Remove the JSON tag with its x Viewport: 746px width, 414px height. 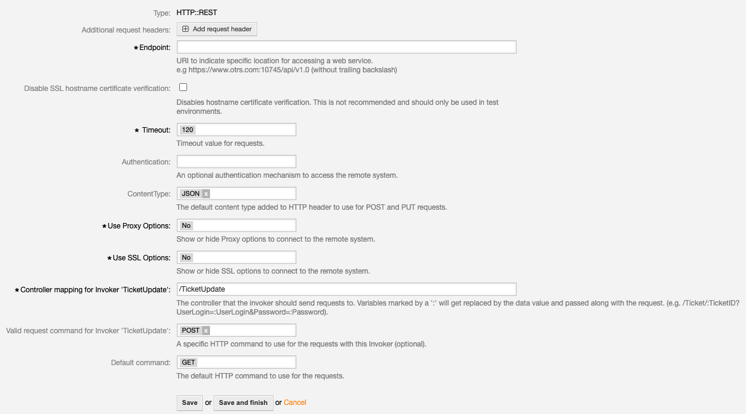[206, 194]
